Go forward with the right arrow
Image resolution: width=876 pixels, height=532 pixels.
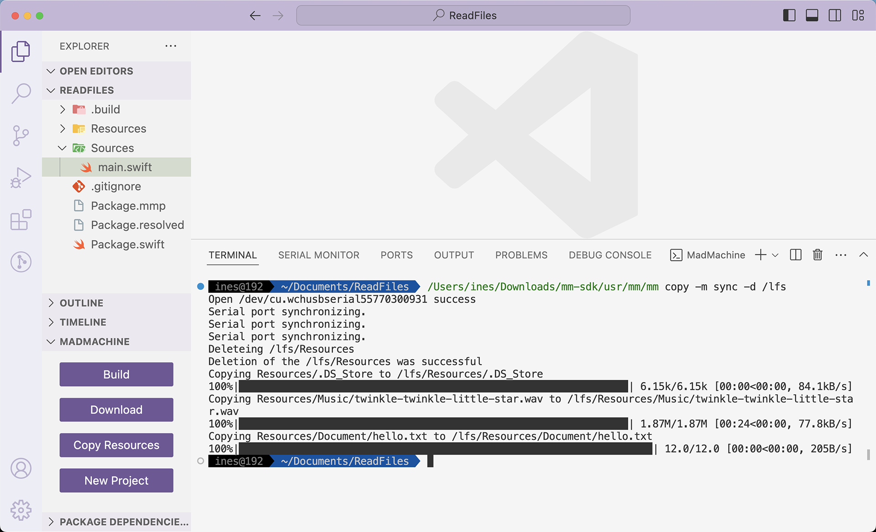tap(278, 15)
